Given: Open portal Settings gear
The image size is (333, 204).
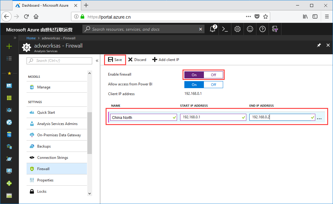Looking at the screenshot, I should 237,29.
